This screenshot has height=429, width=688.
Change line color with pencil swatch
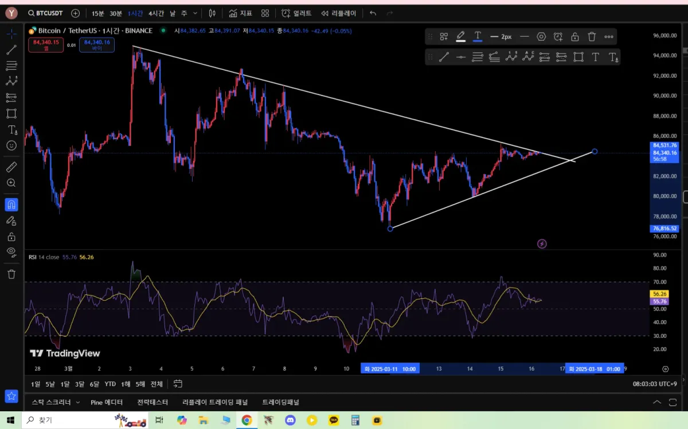pyautogui.click(x=460, y=37)
